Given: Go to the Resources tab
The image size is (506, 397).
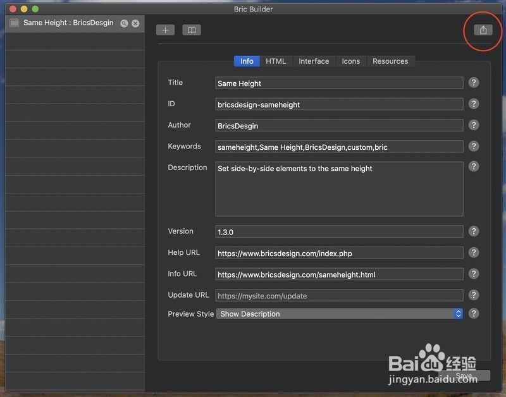Looking at the screenshot, I should point(390,61).
